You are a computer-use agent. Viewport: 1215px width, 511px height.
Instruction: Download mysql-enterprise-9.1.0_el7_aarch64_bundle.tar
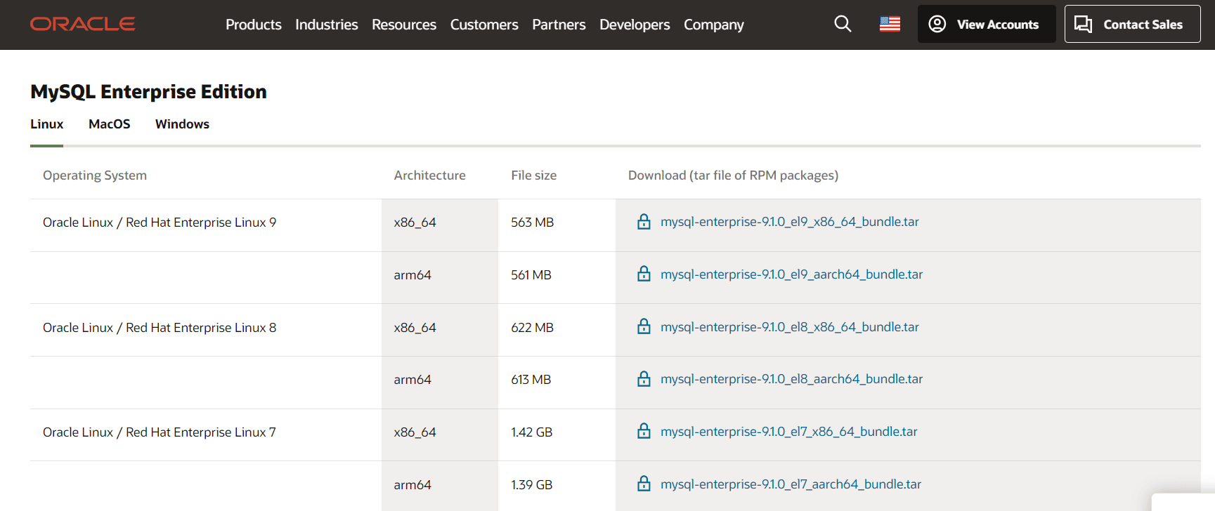tap(791, 484)
